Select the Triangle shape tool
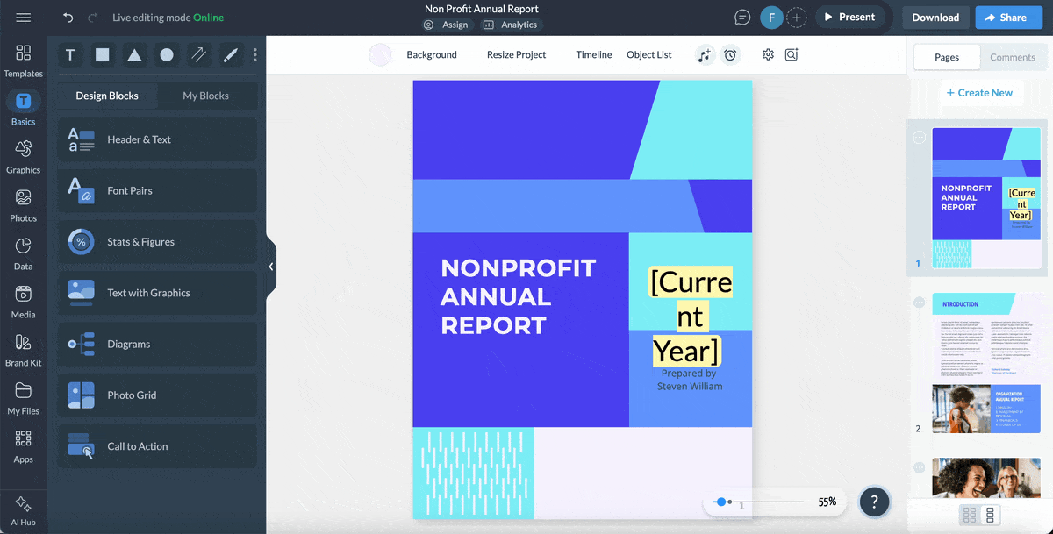 click(x=133, y=54)
